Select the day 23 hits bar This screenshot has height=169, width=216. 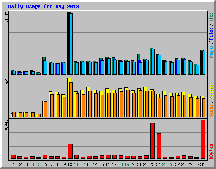click(x=151, y=61)
